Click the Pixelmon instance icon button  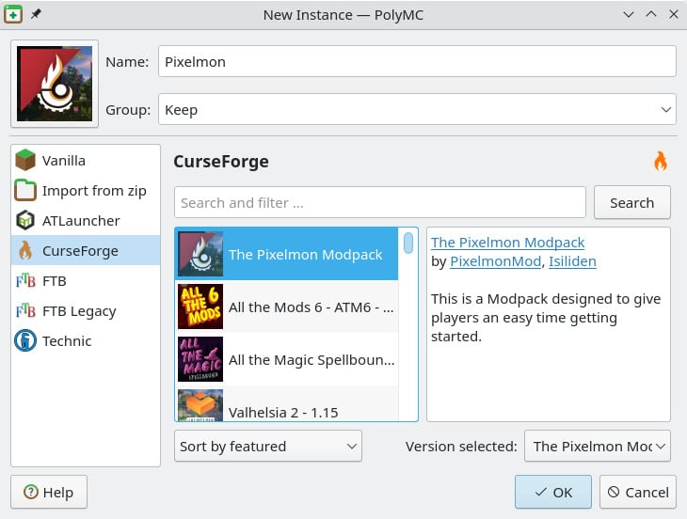click(55, 84)
